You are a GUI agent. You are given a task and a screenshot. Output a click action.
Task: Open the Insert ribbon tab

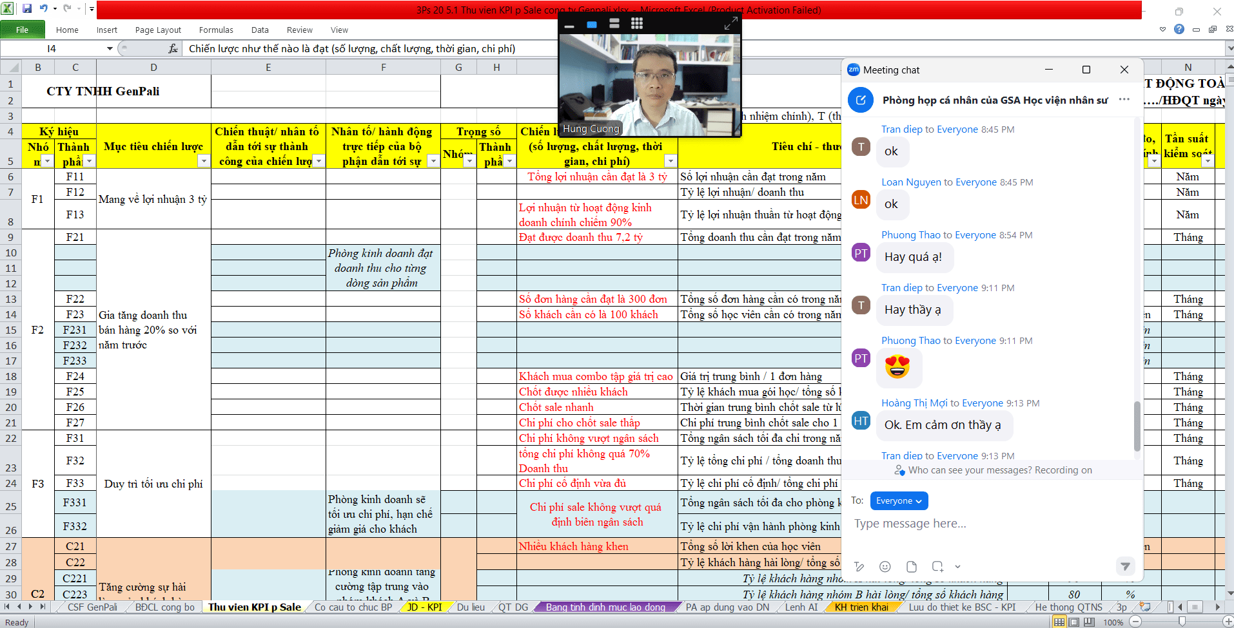107,30
